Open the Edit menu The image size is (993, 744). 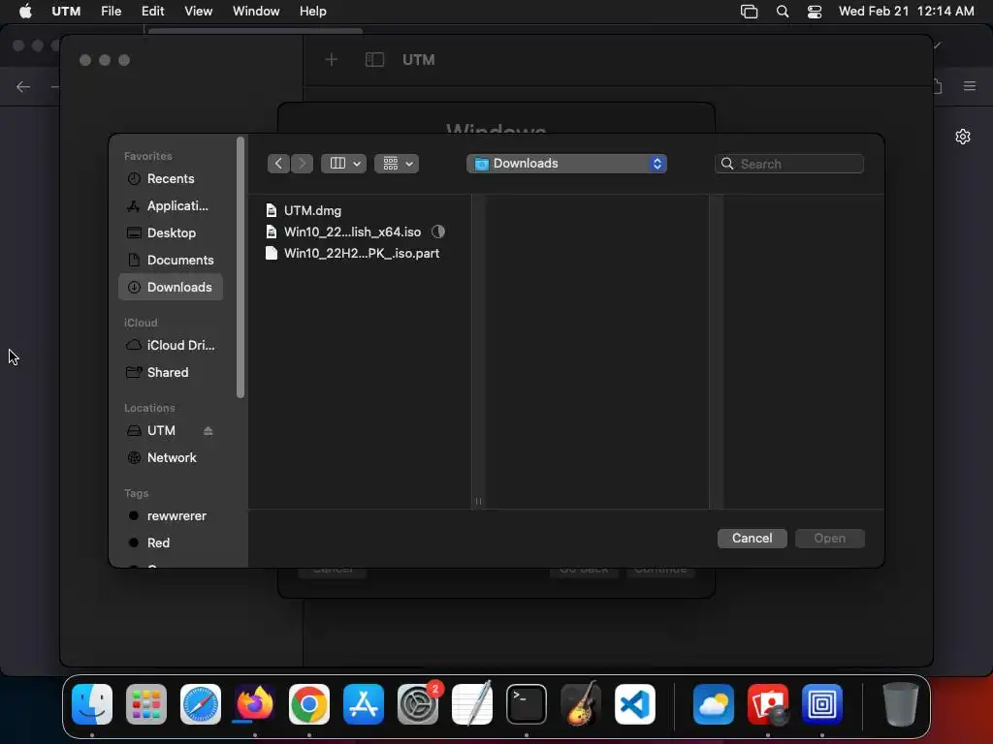[152, 12]
